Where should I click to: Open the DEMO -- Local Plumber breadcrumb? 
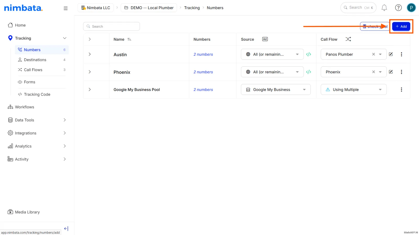click(149, 8)
